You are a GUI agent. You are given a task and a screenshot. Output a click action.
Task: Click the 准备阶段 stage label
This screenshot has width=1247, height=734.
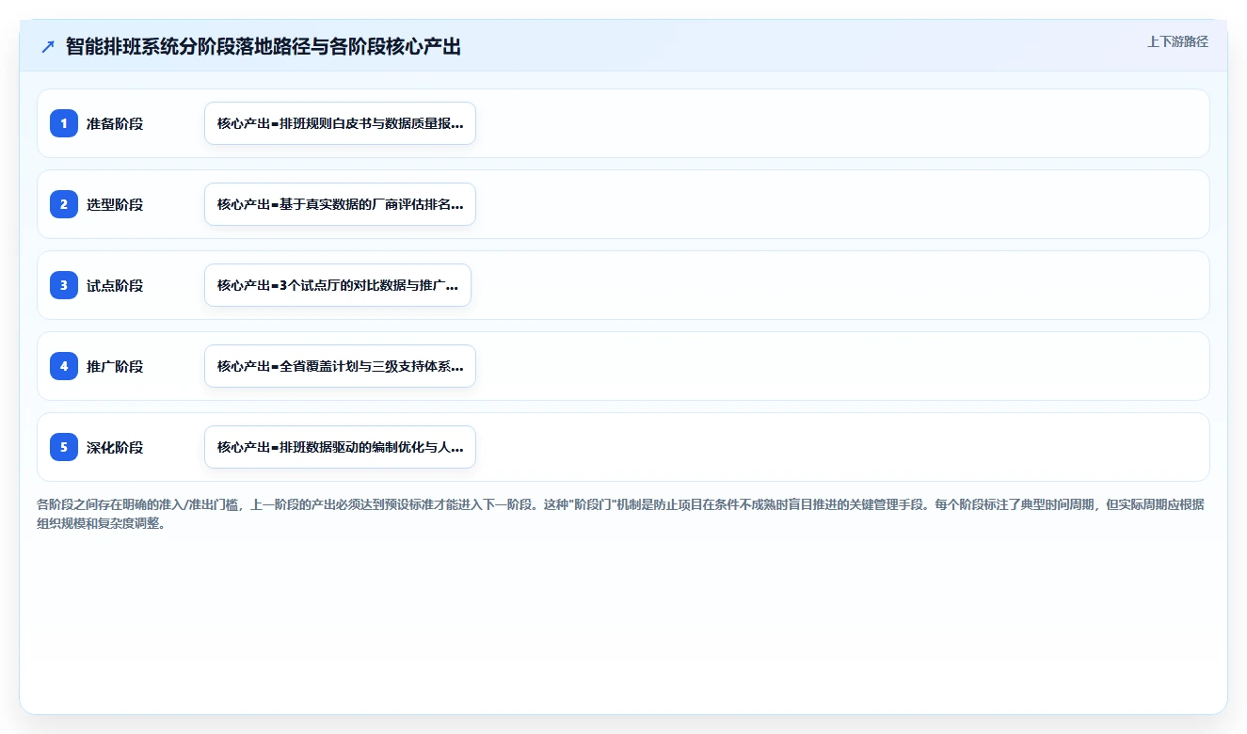(x=115, y=123)
